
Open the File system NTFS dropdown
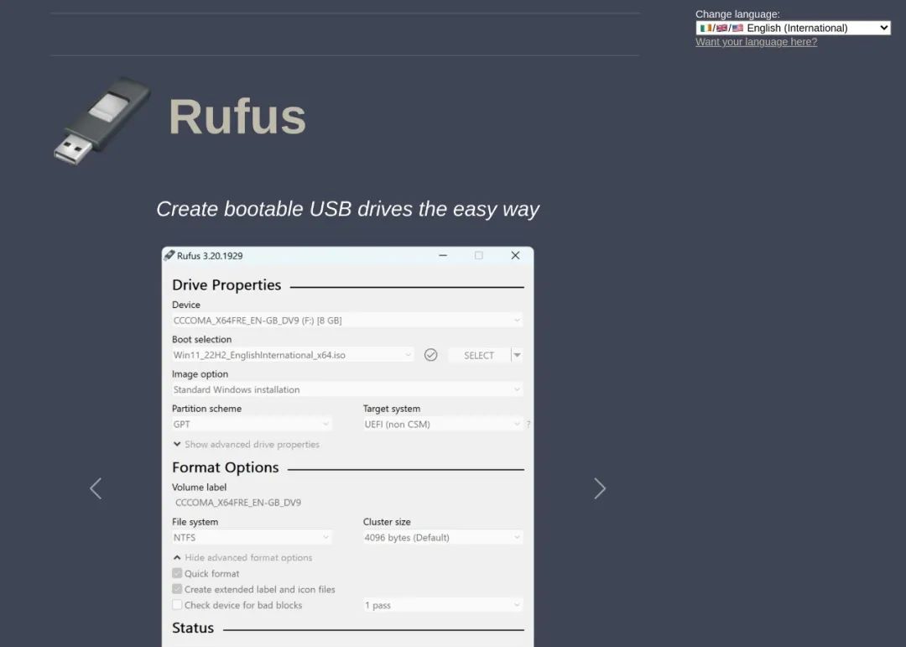pyautogui.click(x=252, y=538)
